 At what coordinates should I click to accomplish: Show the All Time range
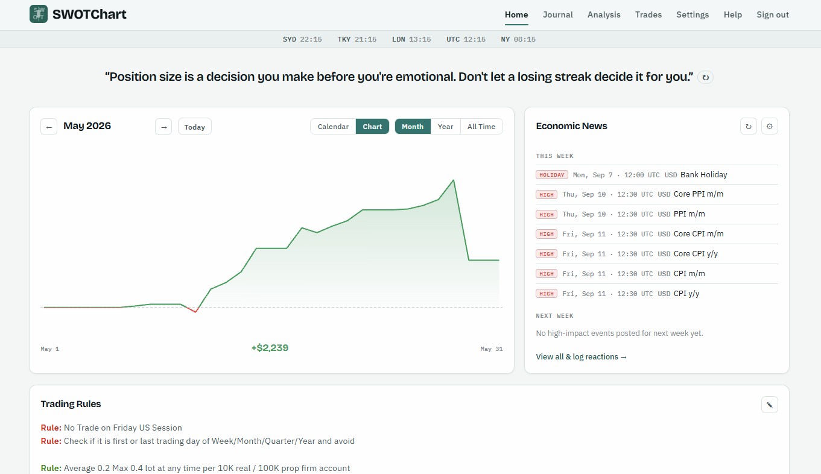[481, 127]
